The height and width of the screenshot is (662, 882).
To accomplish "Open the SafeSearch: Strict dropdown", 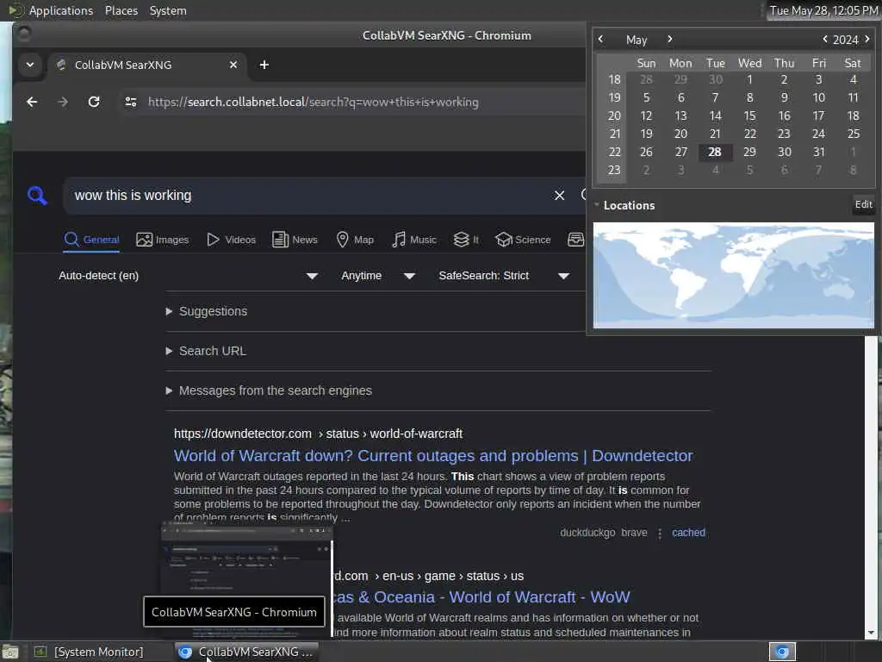I will [x=504, y=276].
